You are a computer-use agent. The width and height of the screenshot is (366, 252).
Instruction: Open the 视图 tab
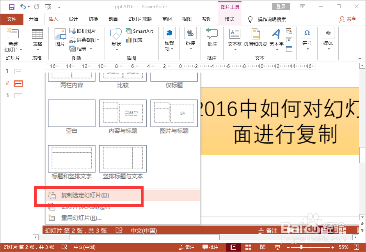pos(187,19)
